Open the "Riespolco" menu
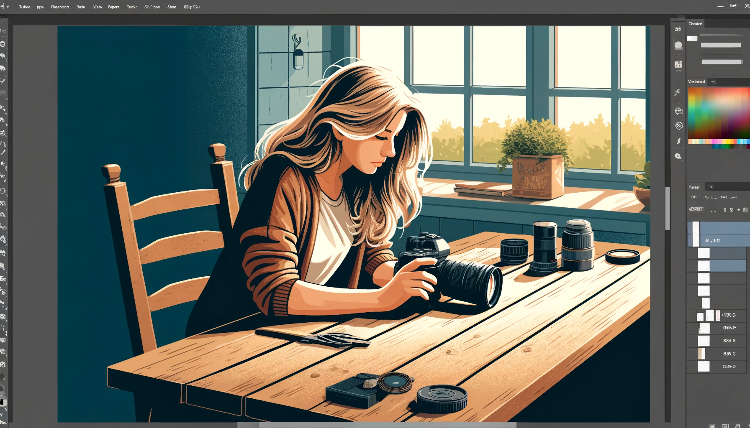750x428 pixels. 60,7
